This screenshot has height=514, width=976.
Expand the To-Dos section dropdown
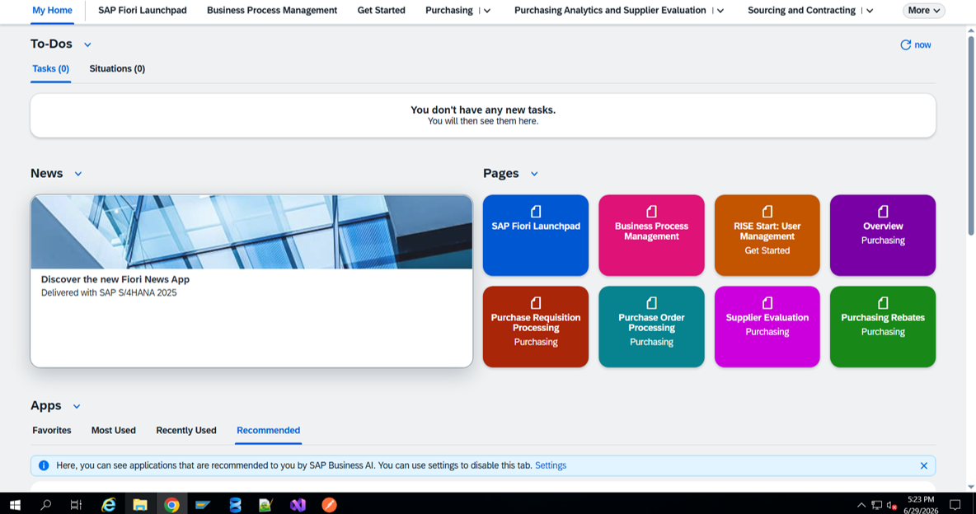point(87,44)
